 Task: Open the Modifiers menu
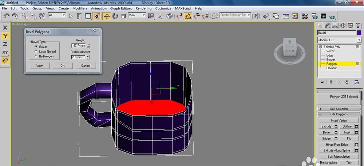click(x=80, y=8)
